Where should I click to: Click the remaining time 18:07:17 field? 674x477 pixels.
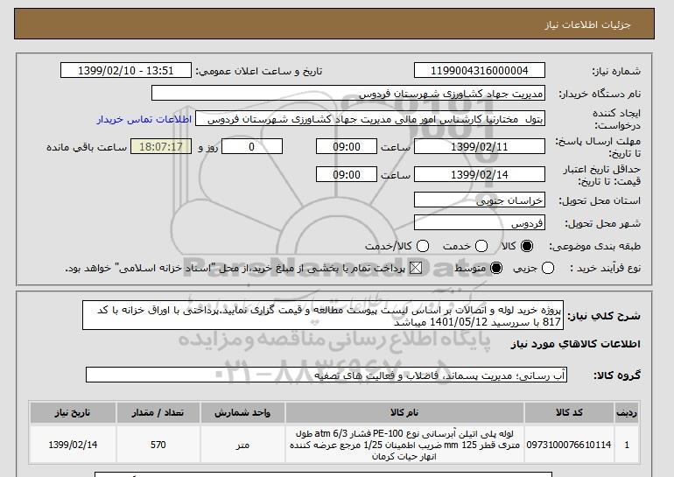click(161, 146)
